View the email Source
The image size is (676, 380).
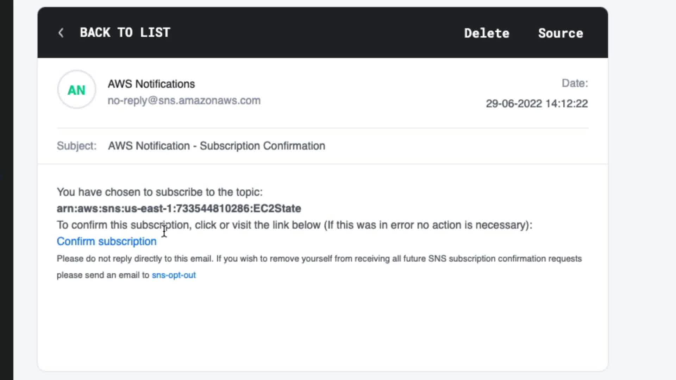(x=561, y=33)
